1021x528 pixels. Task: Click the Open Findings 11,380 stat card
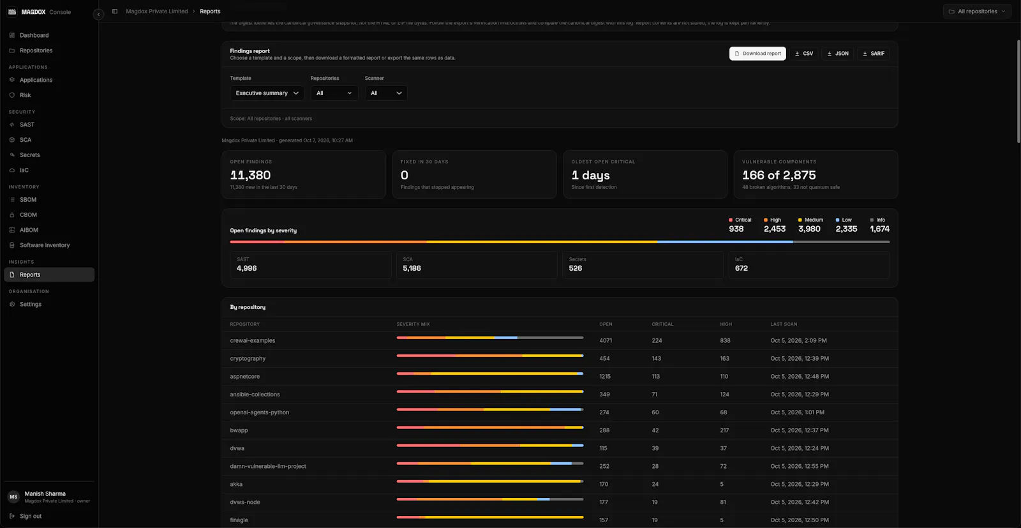click(304, 174)
